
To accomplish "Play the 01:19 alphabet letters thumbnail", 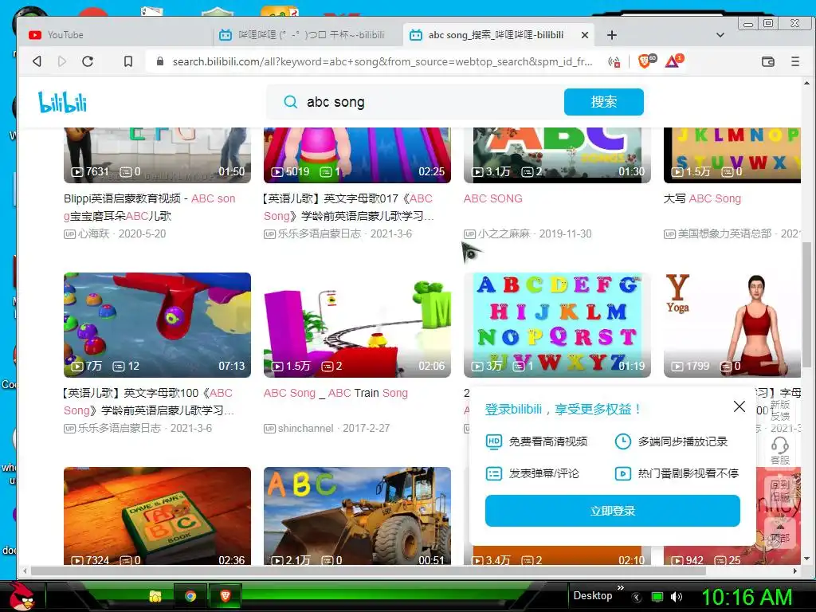I will pyautogui.click(x=557, y=325).
